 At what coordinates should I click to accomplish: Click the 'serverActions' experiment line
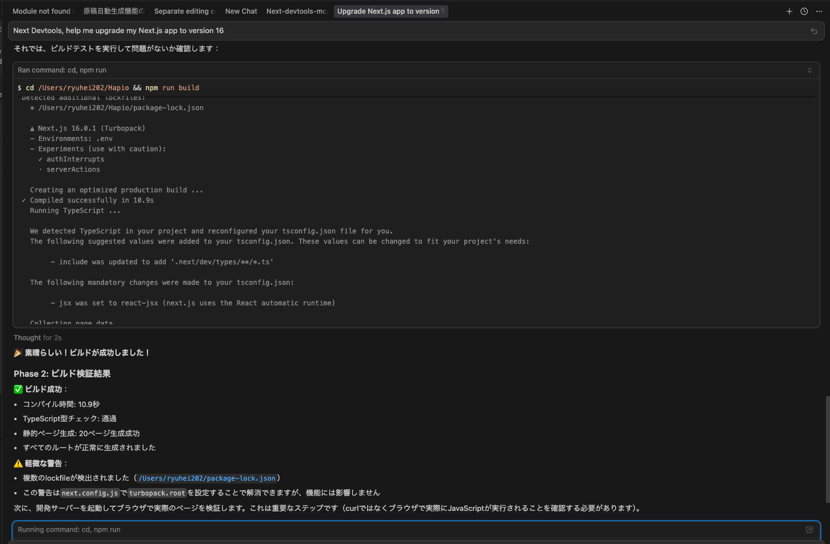[69, 170]
